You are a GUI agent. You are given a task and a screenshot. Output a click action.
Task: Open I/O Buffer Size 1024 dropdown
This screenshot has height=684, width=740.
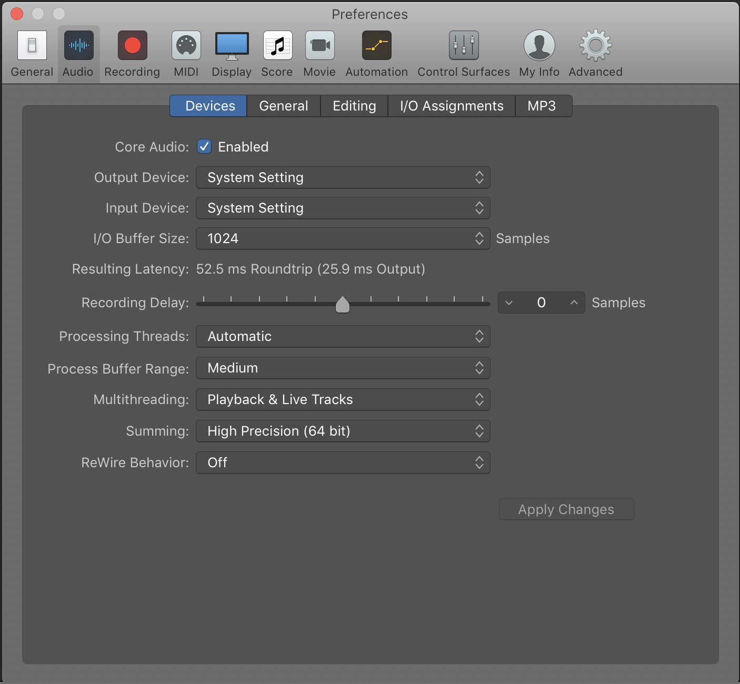[343, 238]
